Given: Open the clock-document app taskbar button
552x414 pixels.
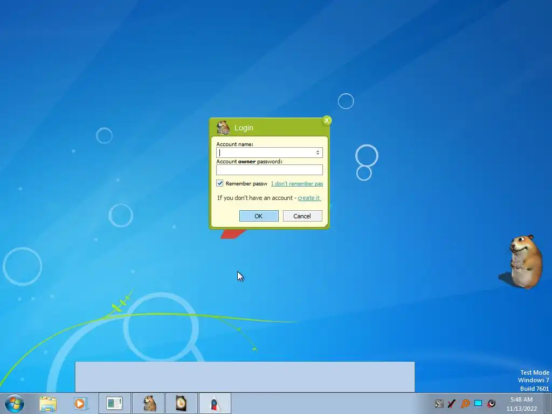Looking at the screenshot, I should pyautogui.click(x=181, y=403).
